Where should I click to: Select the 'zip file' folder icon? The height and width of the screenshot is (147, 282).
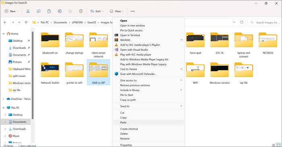(x=244, y=70)
